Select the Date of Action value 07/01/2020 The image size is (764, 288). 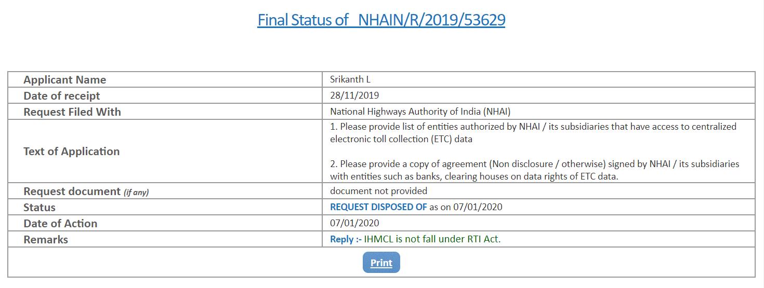pyautogui.click(x=354, y=224)
